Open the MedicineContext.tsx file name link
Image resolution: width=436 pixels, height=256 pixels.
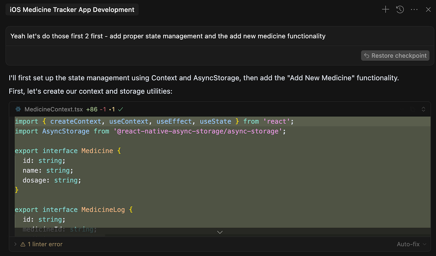coord(54,109)
